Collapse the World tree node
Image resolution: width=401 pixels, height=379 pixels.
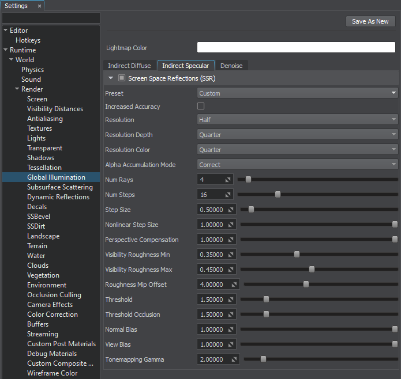click(x=12, y=59)
